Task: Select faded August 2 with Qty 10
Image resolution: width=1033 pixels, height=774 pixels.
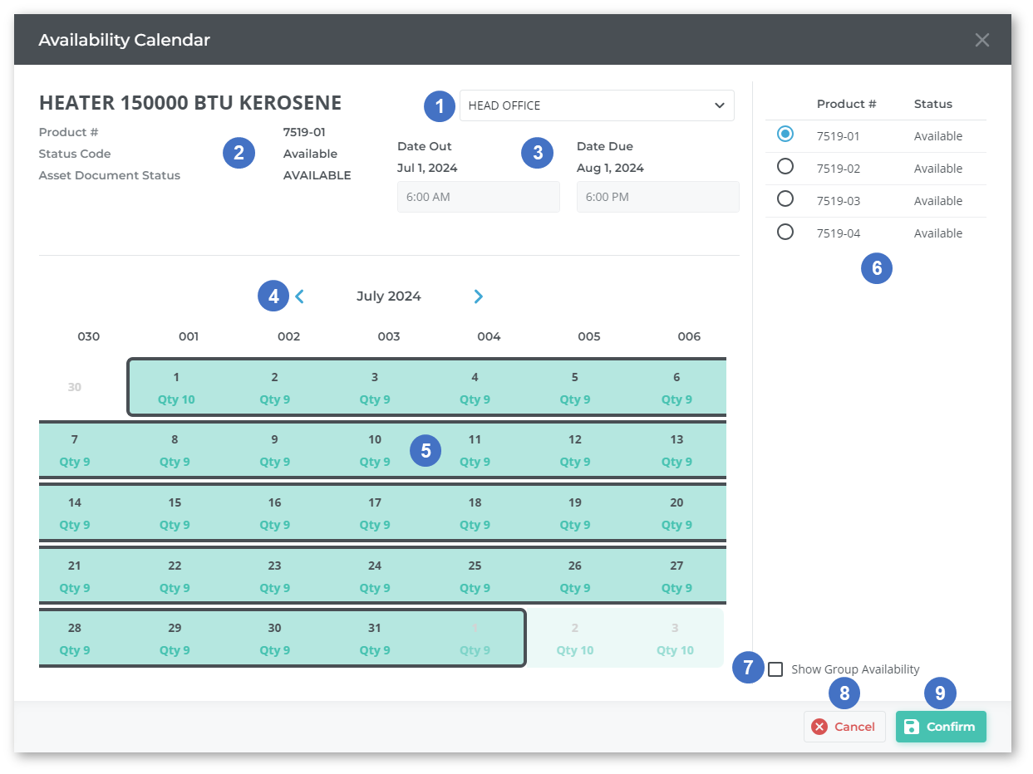Action: [575, 639]
